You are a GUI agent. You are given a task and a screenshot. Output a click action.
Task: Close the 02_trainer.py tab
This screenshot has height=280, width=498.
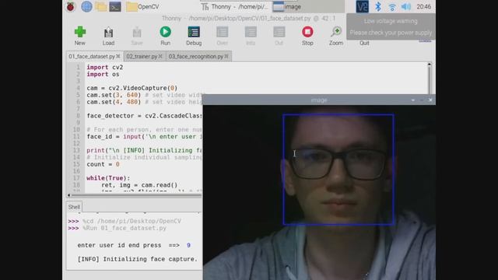pyautogui.click(x=160, y=56)
